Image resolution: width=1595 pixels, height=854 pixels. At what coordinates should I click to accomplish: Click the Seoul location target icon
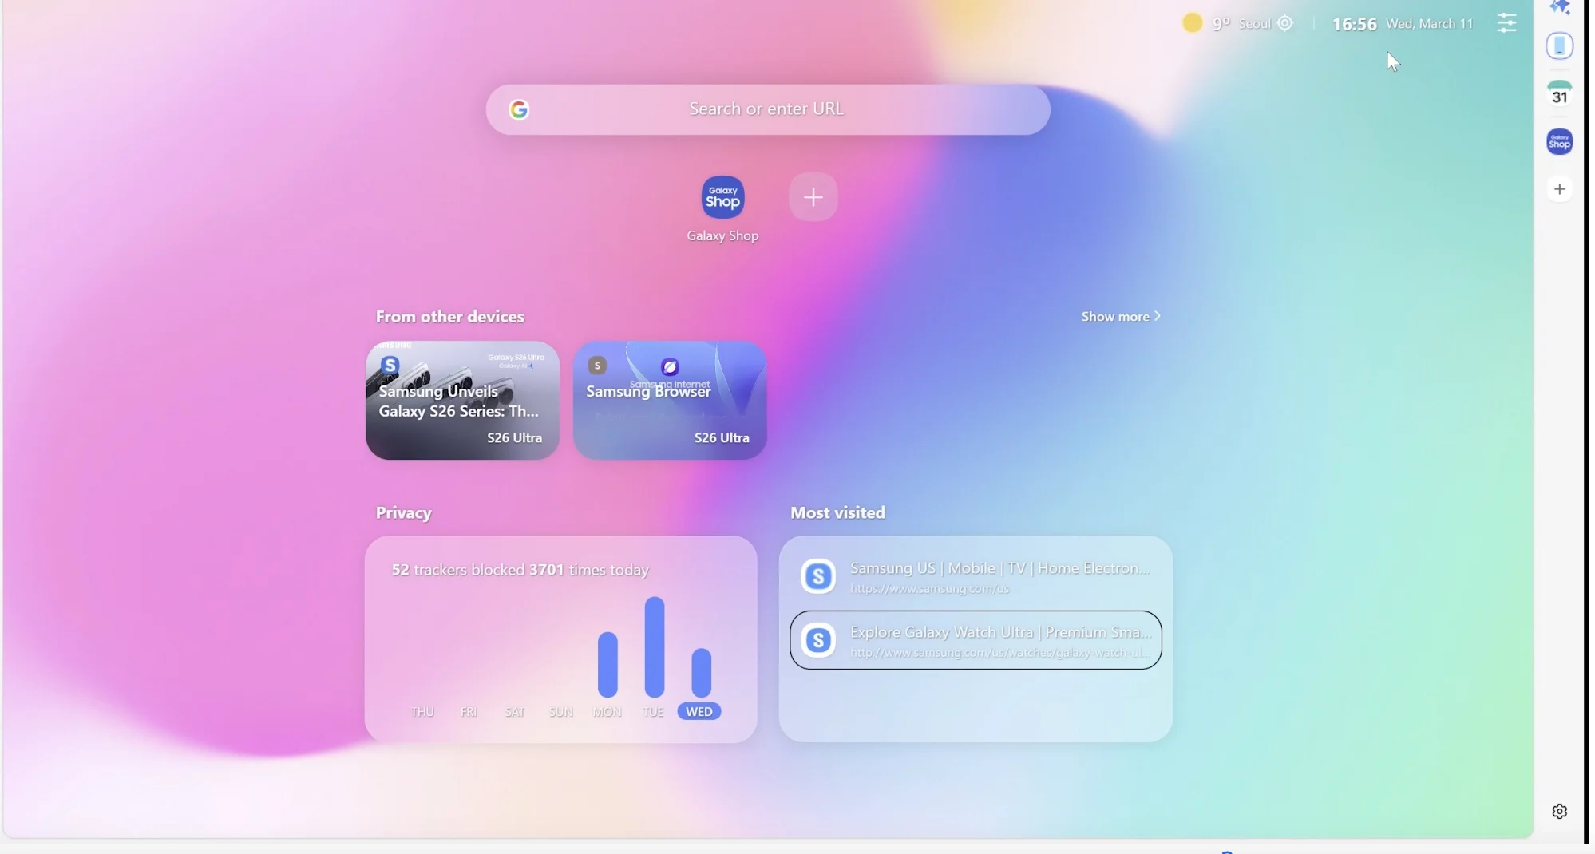tap(1284, 23)
